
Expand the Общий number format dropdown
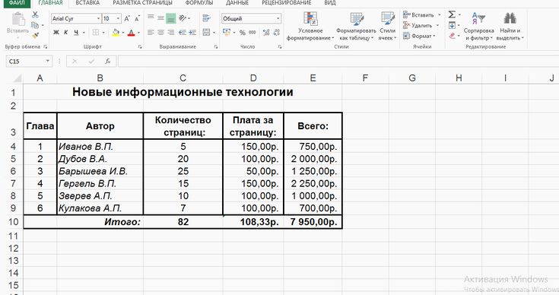[x=278, y=18]
